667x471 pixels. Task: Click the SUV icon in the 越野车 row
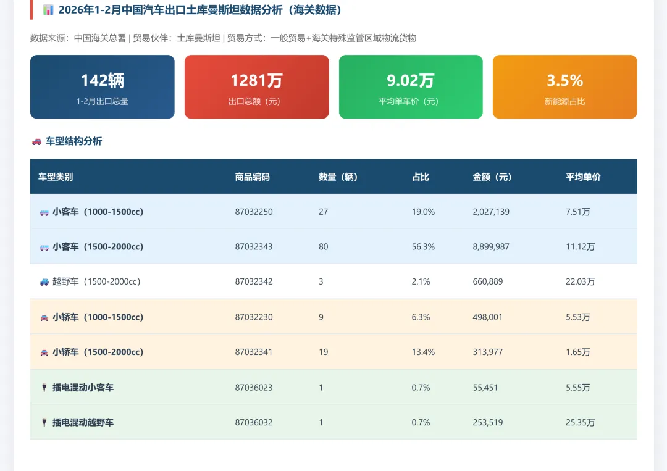43,281
